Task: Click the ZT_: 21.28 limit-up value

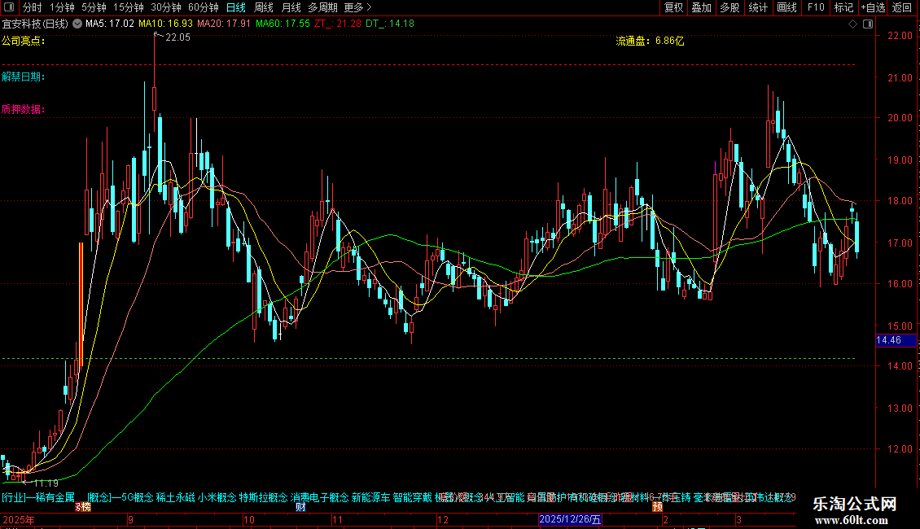Action: click(x=338, y=24)
